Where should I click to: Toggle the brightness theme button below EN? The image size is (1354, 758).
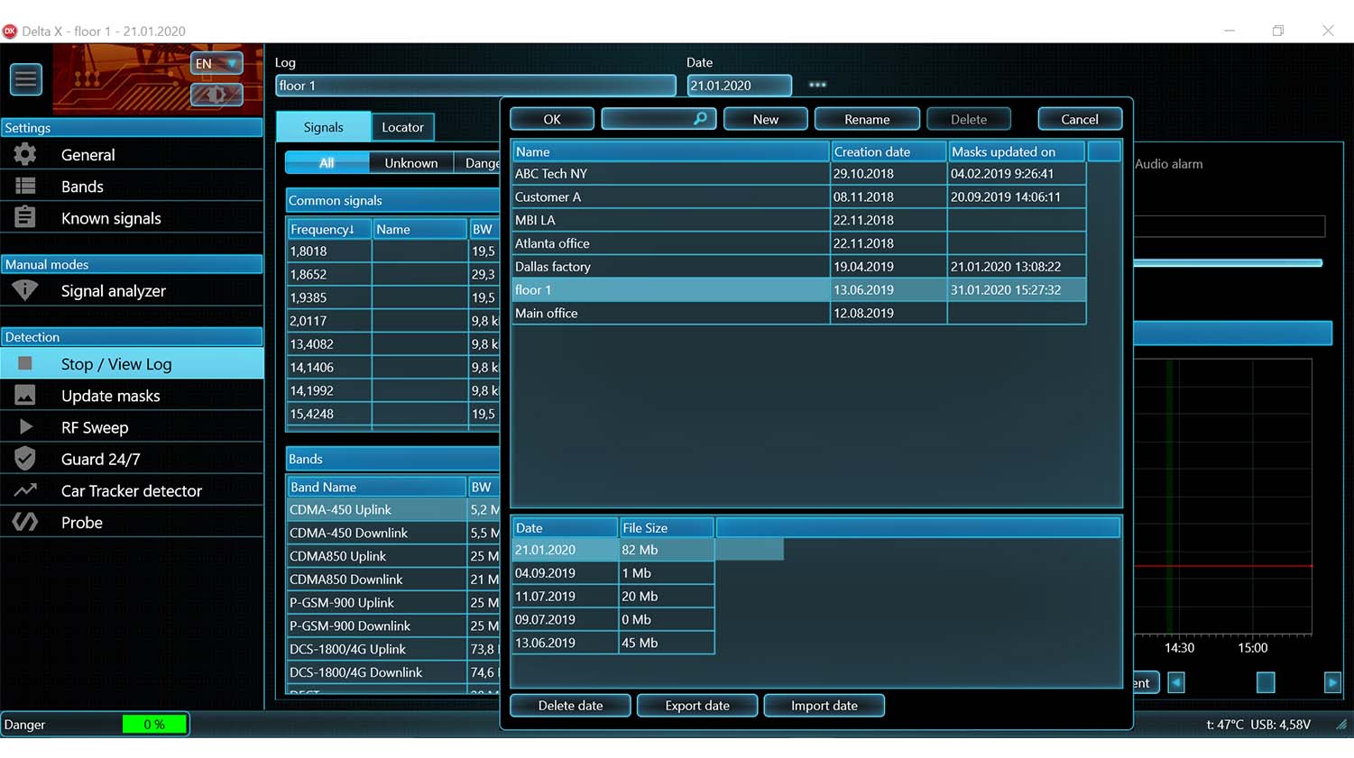[x=216, y=95]
